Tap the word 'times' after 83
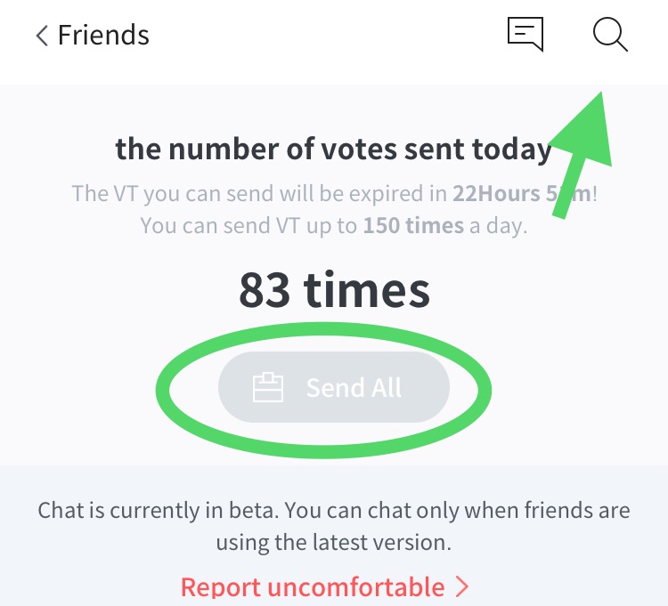This screenshot has height=606, width=668. pos(367,289)
